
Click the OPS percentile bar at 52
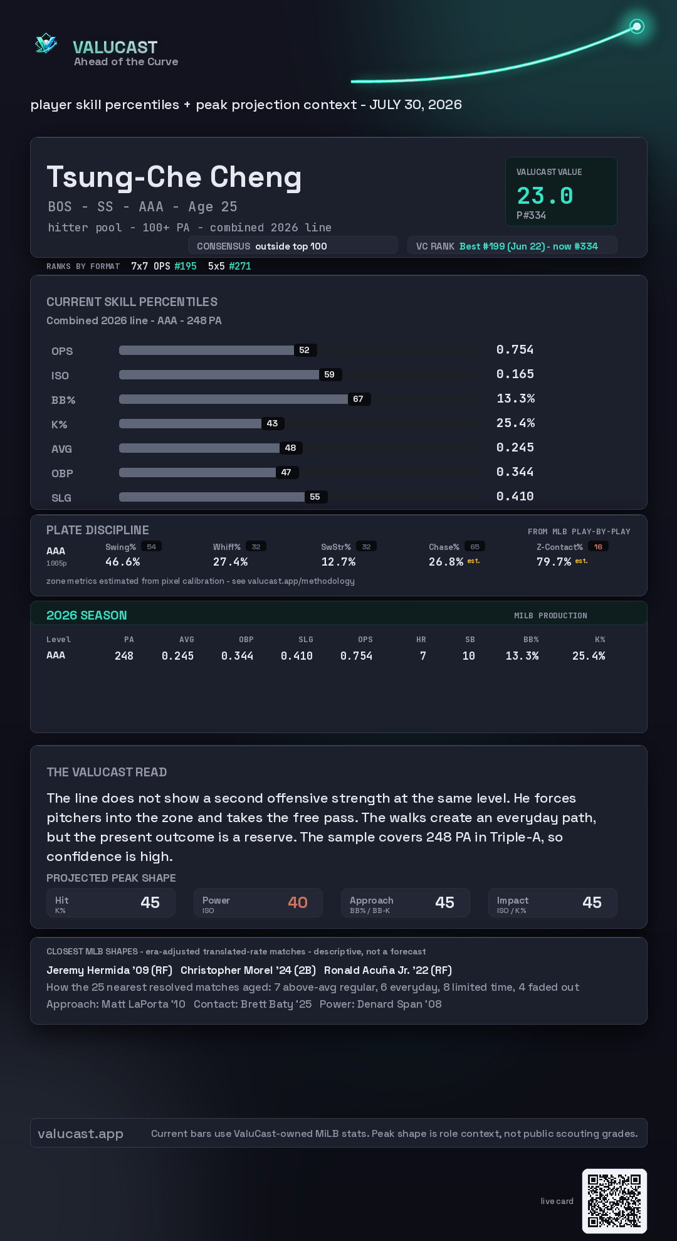click(206, 350)
